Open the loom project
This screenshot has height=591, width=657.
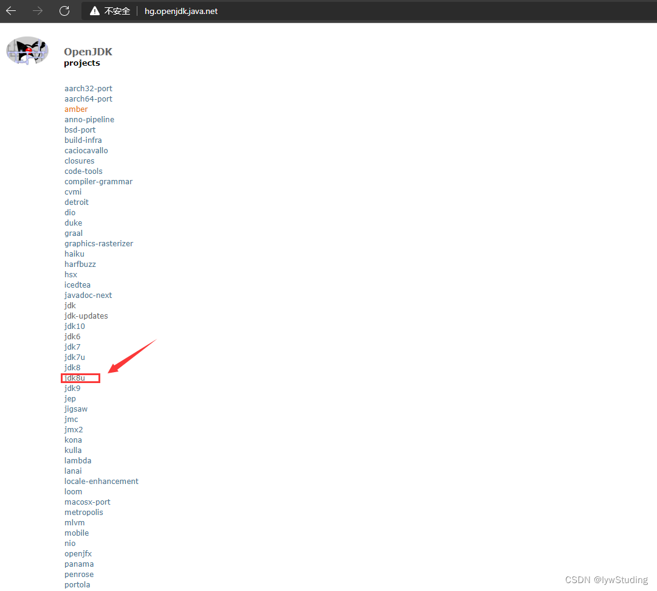tap(74, 492)
